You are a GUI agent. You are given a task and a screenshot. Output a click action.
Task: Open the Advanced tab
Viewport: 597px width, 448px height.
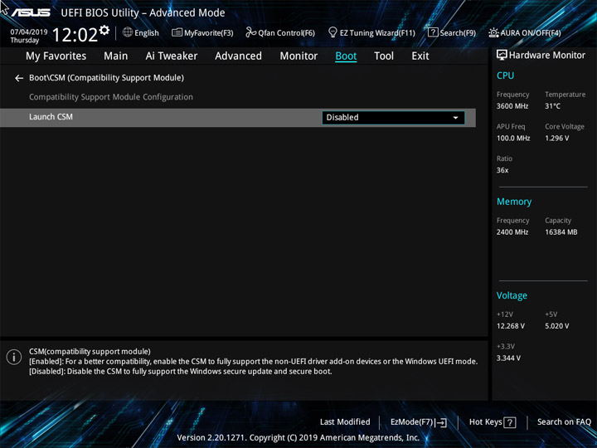[238, 56]
